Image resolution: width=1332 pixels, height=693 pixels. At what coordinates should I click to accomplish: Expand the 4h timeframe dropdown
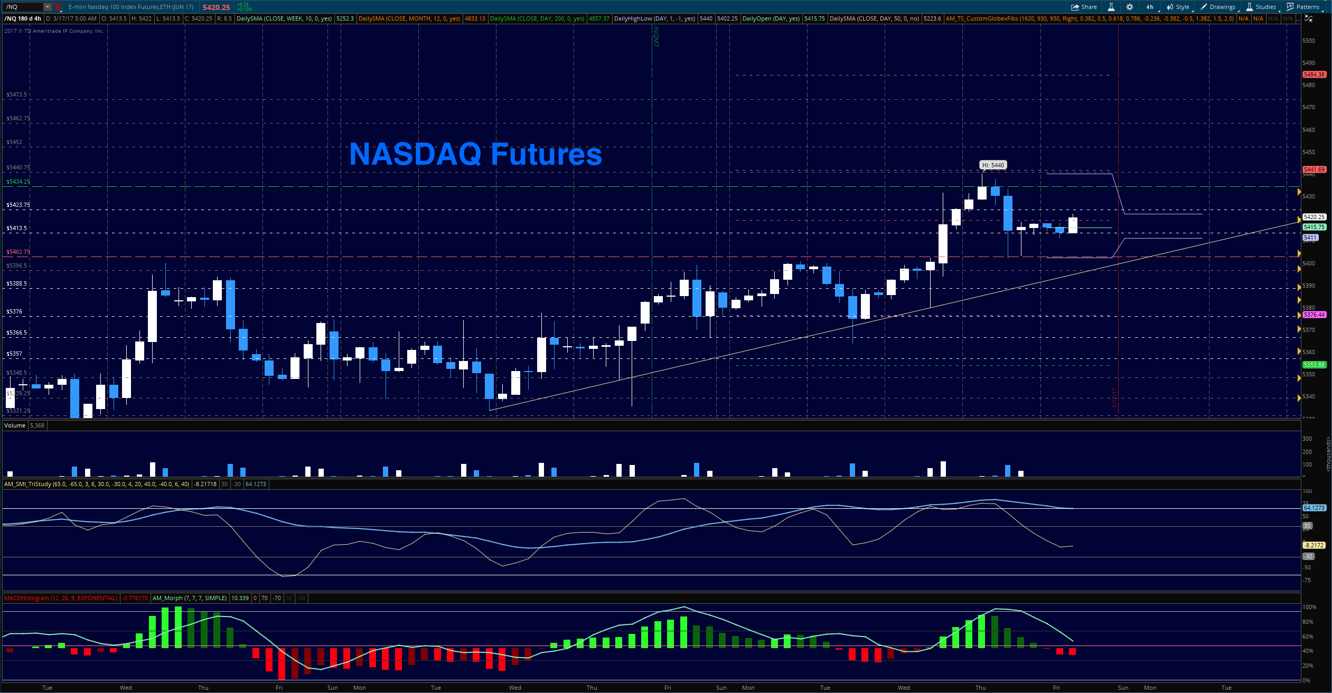point(1150,7)
